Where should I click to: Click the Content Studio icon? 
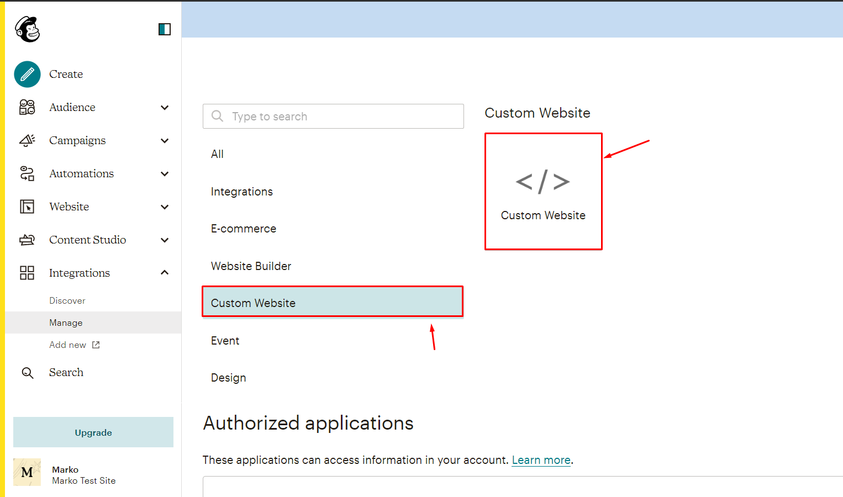click(27, 240)
